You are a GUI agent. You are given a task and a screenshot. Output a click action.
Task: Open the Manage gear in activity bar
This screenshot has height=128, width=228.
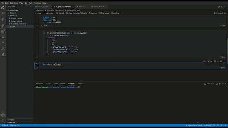(x=3, y=121)
